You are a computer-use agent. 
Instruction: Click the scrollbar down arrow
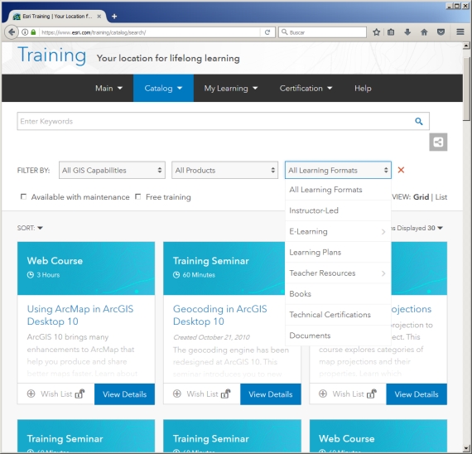(466, 448)
